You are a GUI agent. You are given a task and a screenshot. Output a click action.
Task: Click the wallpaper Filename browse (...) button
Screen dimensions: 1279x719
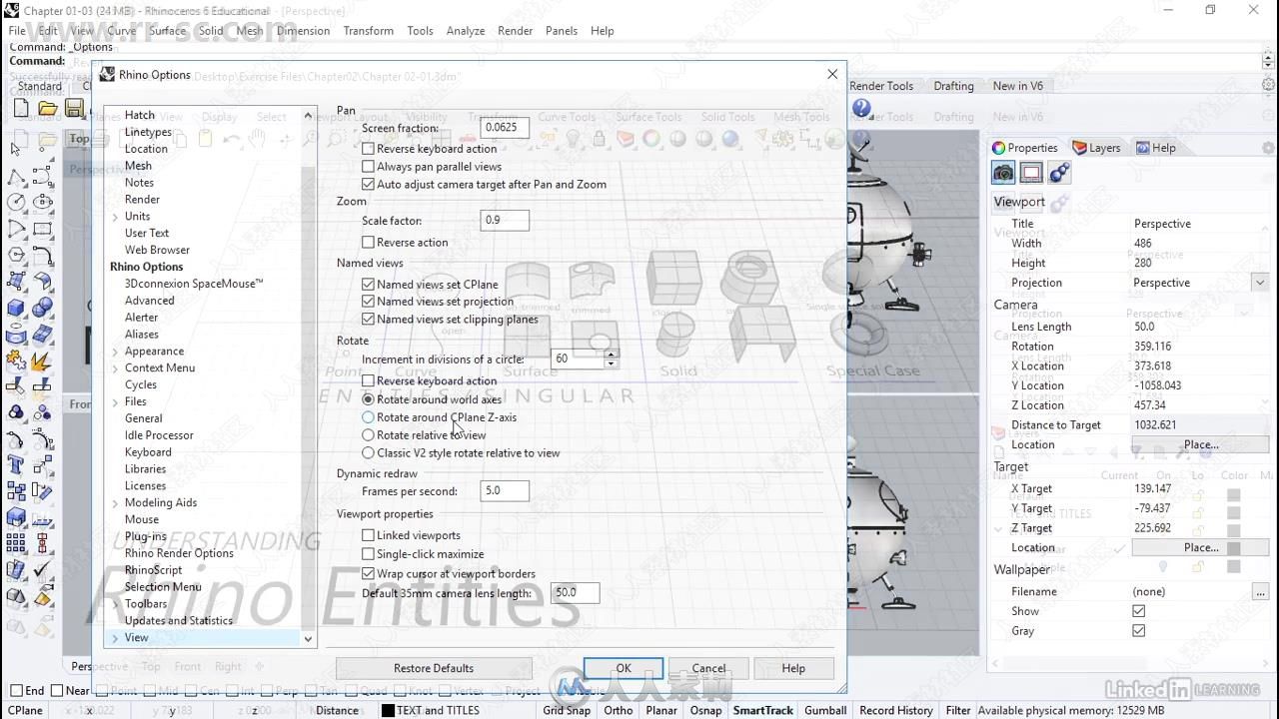tap(1260, 591)
